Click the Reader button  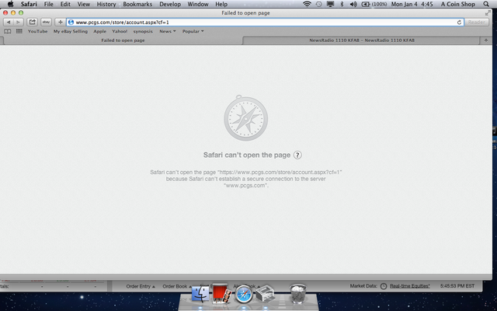click(x=476, y=23)
